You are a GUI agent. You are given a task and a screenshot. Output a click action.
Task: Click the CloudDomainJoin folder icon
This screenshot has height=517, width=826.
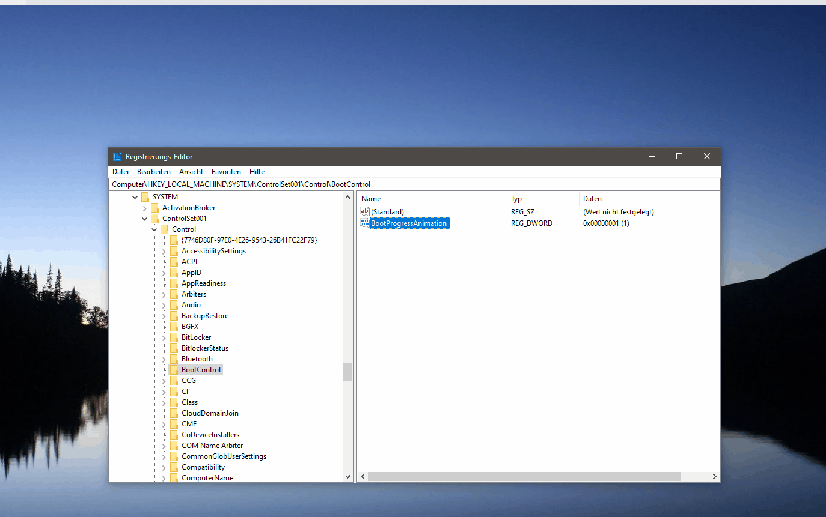click(174, 413)
